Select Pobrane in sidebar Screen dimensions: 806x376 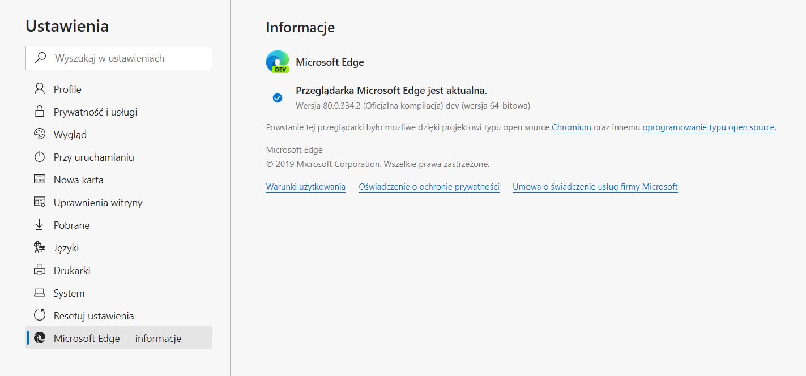click(x=119, y=225)
